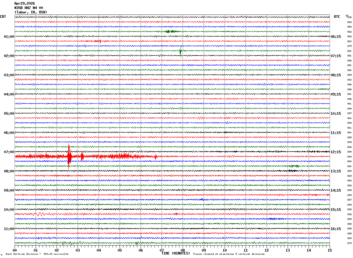Click the 02:00 CDT time label

9,56
